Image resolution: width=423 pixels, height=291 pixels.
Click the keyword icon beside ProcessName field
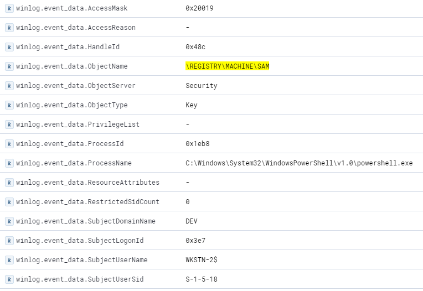pyautogui.click(x=9, y=163)
